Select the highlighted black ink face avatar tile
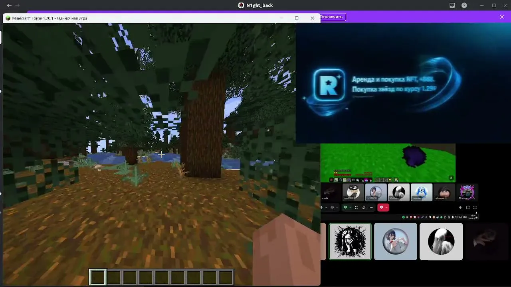The image size is (511, 287). pos(350,242)
